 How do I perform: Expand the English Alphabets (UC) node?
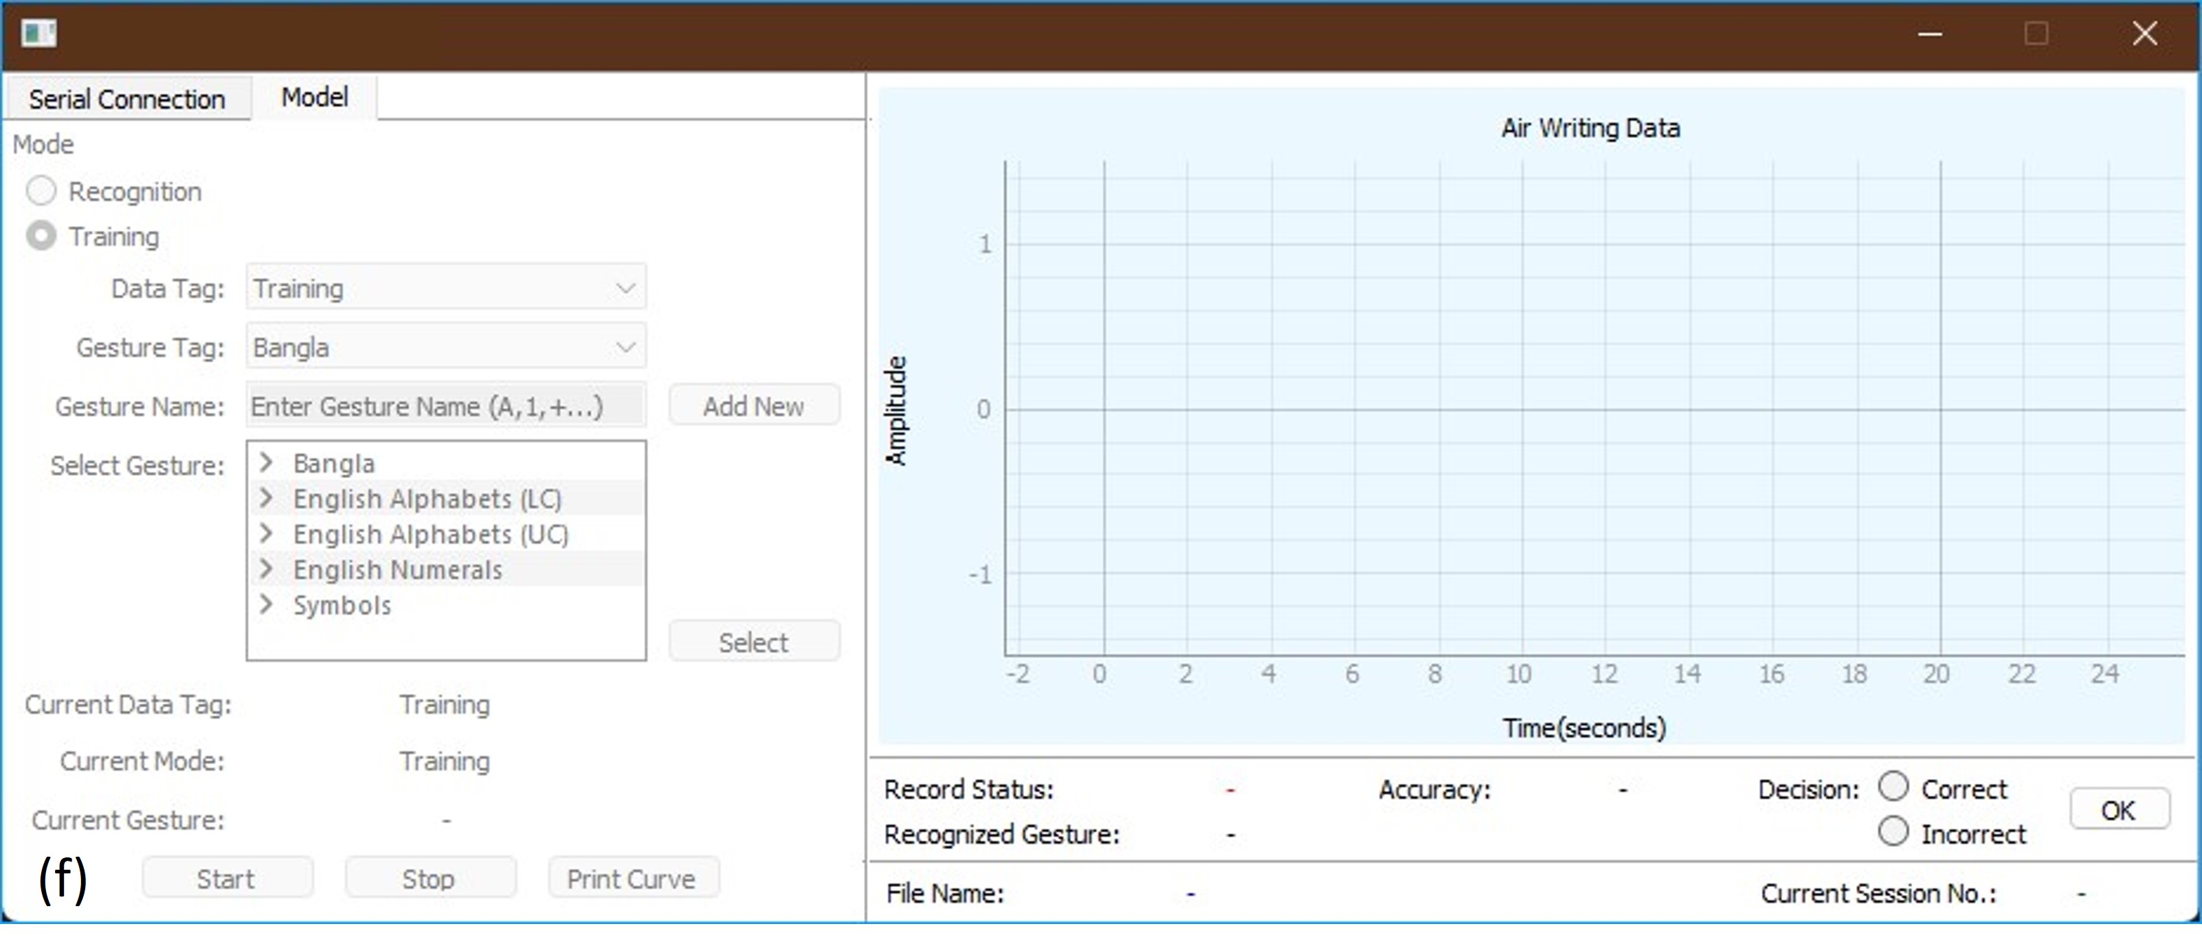click(266, 533)
